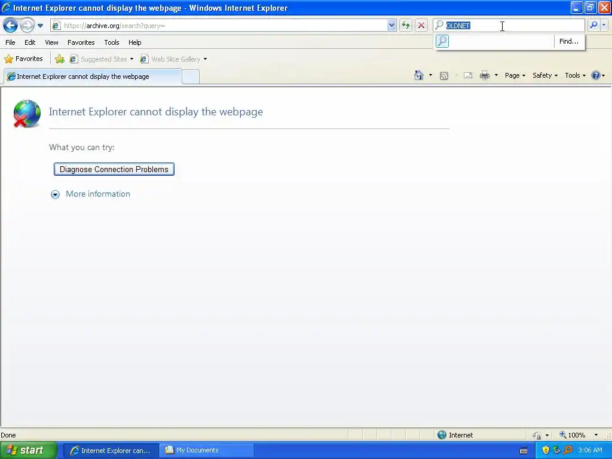This screenshot has height=459, width=612.
Task: Click the Protected Mode status icon
Action: click(537, 435)
